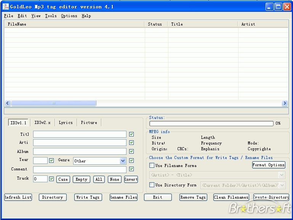Toggle the Comment field checkbox
The height and width of the screenshot is (220, 293).
[x=131, y=169]
